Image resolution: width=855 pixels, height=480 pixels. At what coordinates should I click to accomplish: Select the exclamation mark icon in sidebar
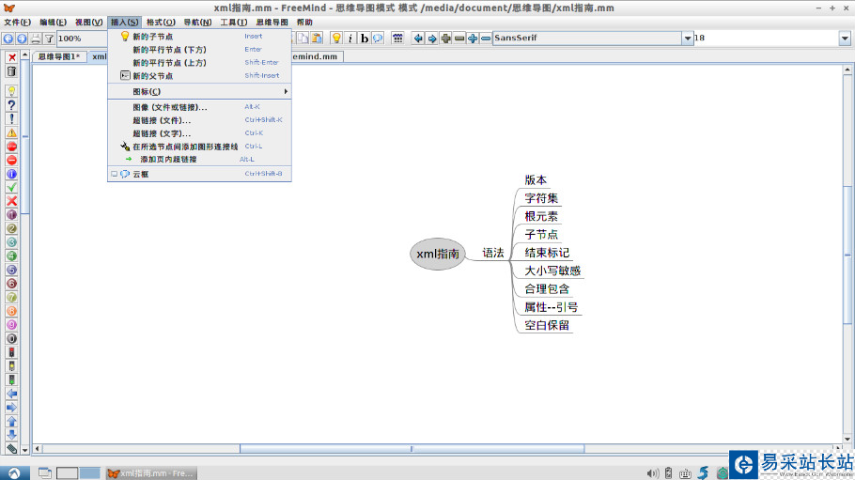click(x=11, y=118)
